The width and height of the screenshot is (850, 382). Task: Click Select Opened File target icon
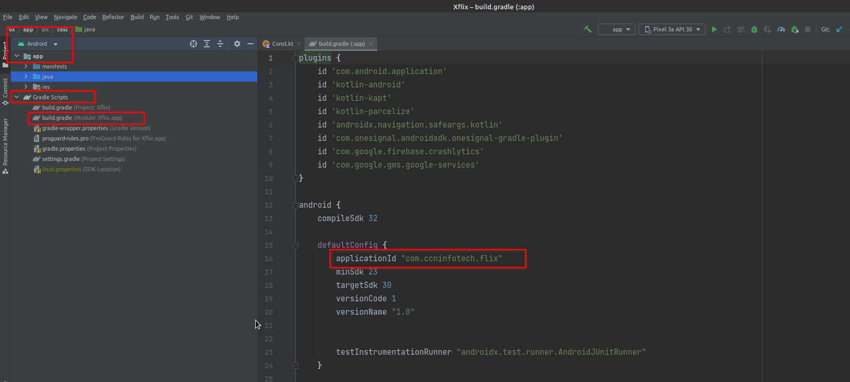pos(193,44)
